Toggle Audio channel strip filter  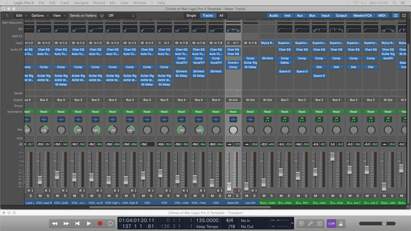click(x=273, y=15)
